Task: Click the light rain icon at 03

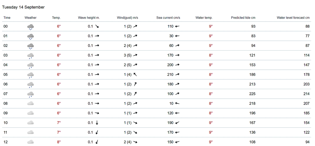Action: point(31,56)
